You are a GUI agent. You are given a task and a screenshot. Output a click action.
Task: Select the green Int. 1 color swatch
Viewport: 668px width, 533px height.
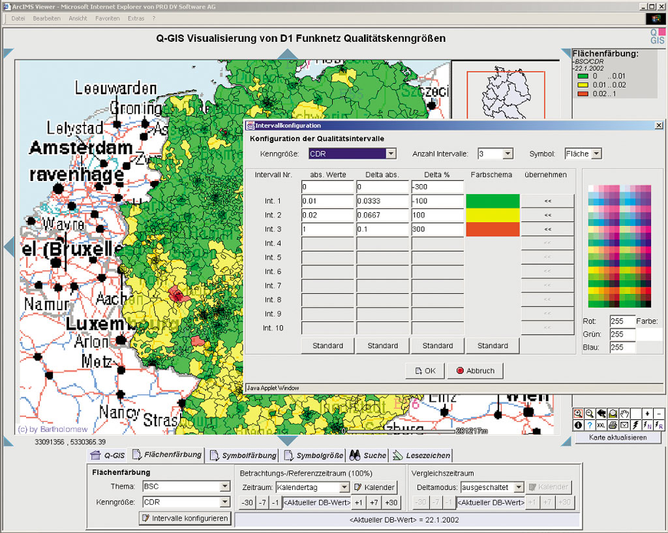[493, 201]
